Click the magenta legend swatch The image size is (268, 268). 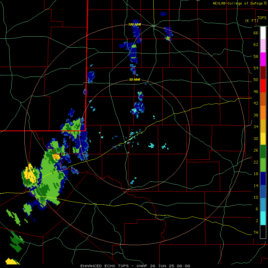tap(263, 59)
